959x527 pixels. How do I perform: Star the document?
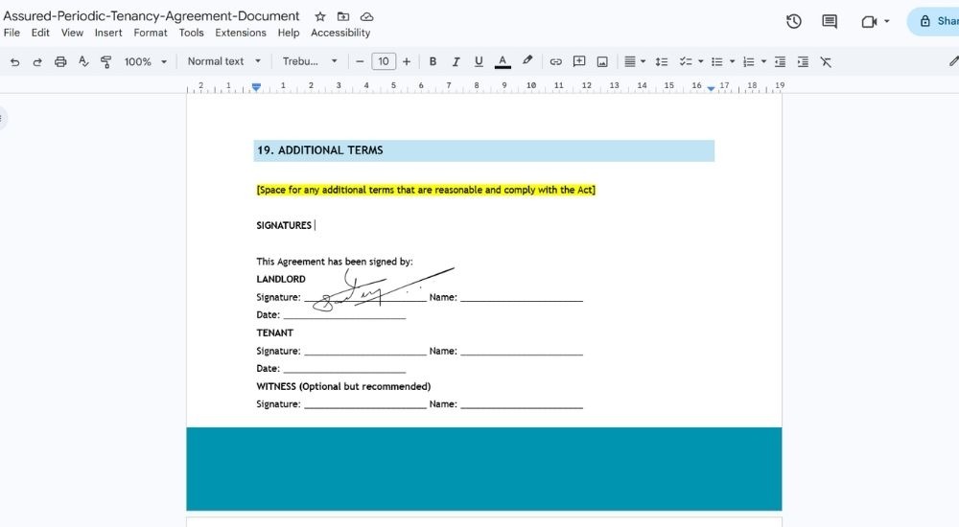click(320, 16)
